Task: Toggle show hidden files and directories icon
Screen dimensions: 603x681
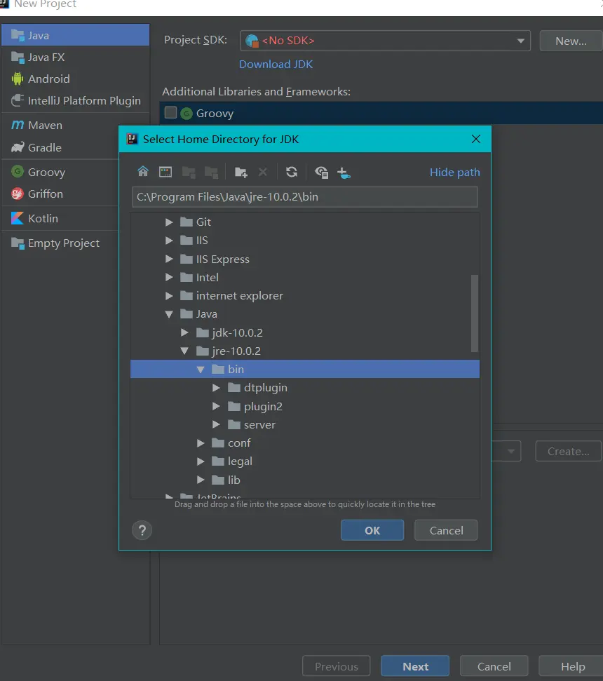Action: (x=321, y=173)
